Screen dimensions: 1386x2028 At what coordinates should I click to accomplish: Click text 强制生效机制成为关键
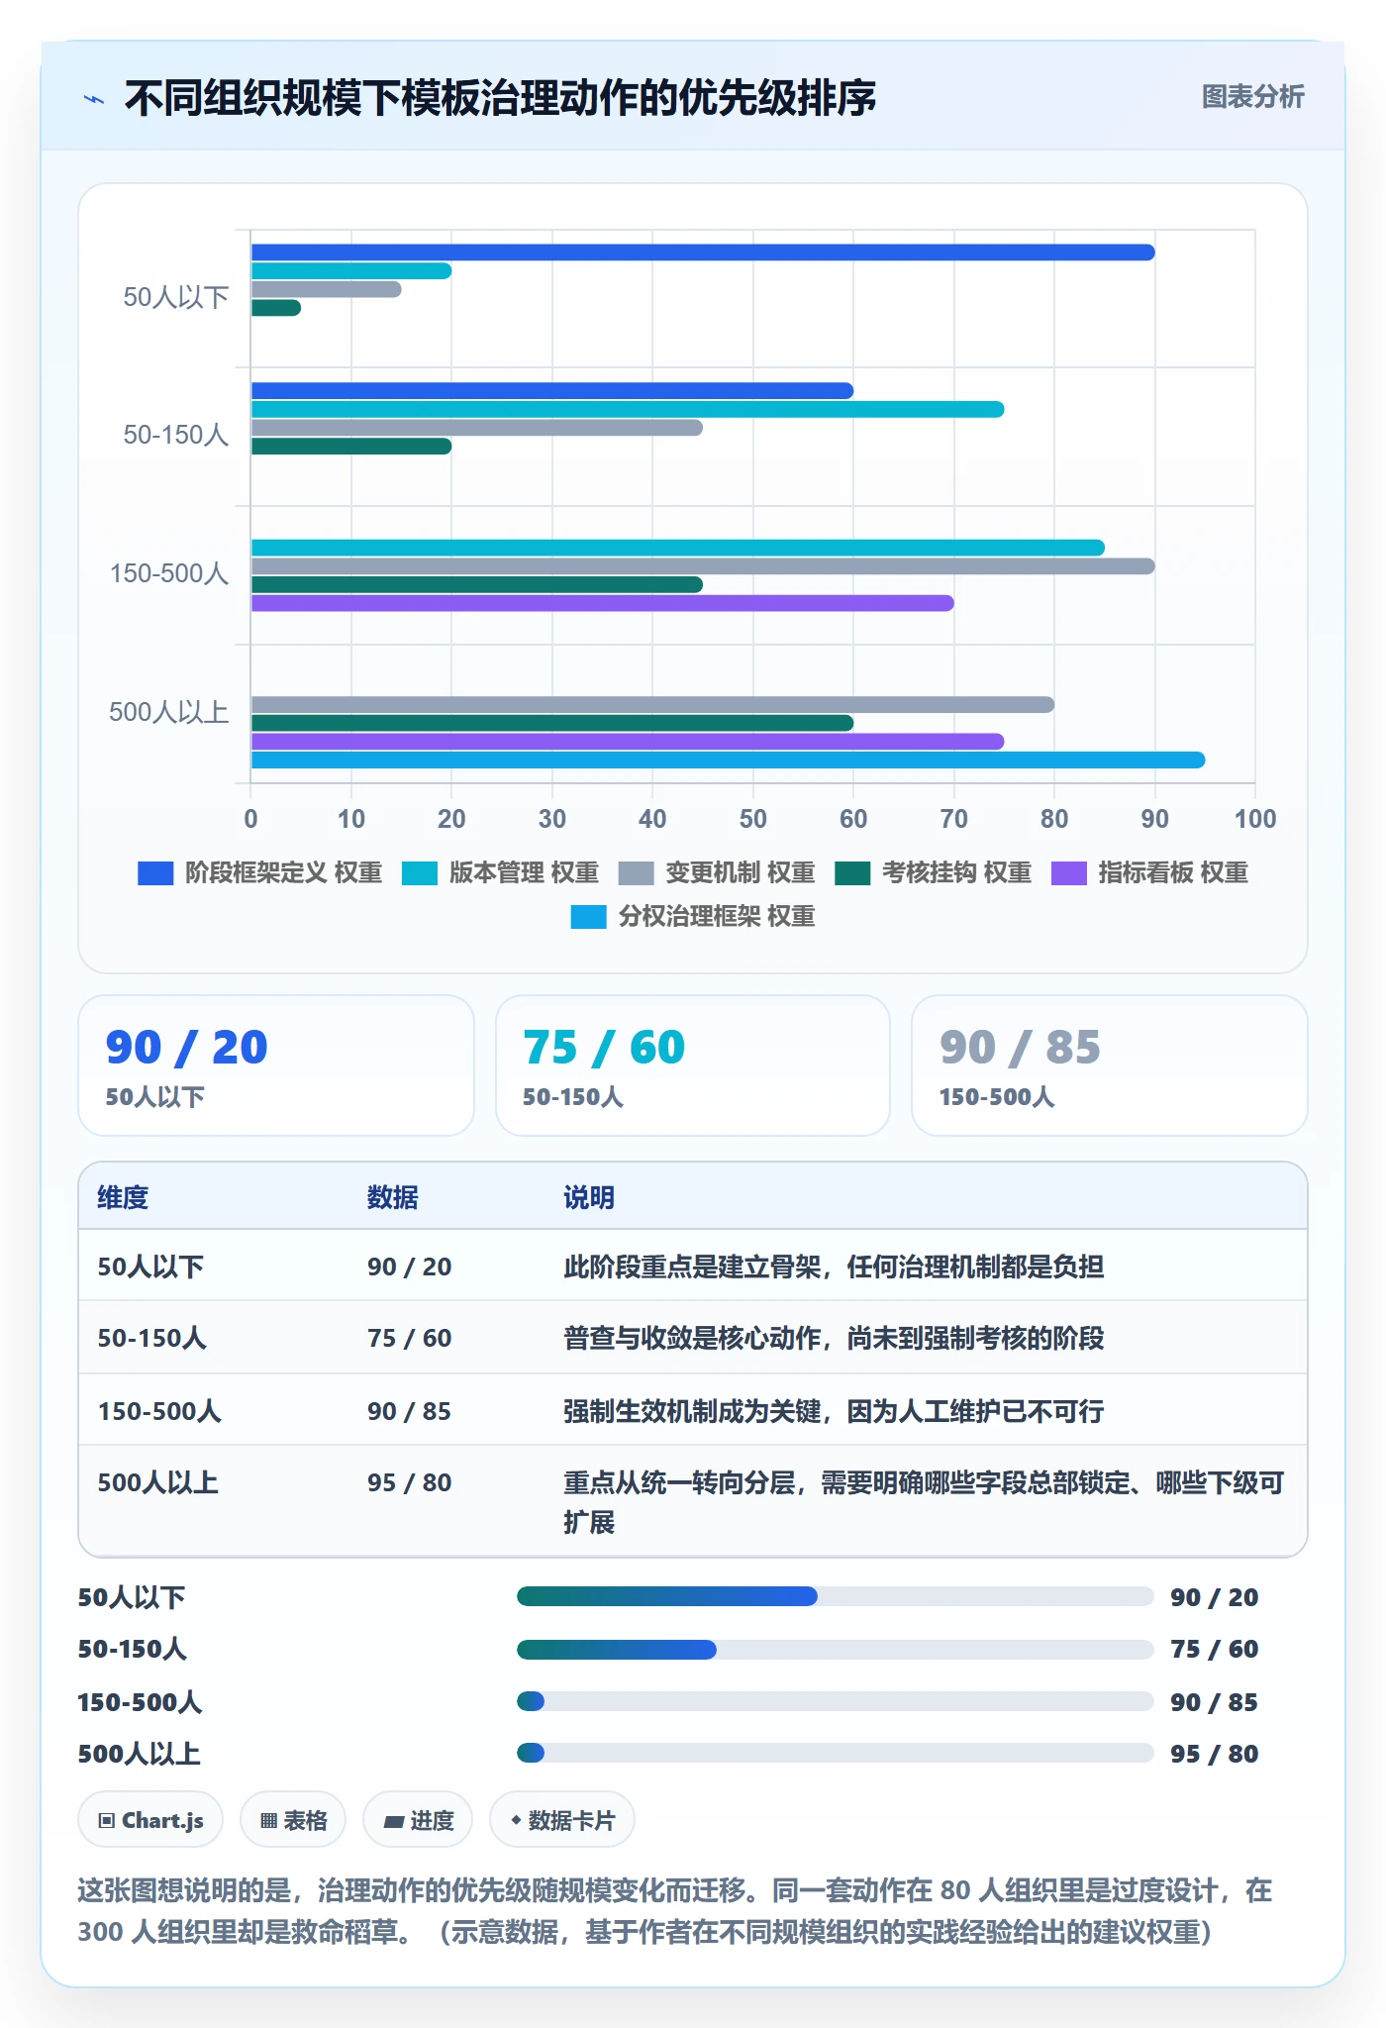click(x=692, y=1411)
